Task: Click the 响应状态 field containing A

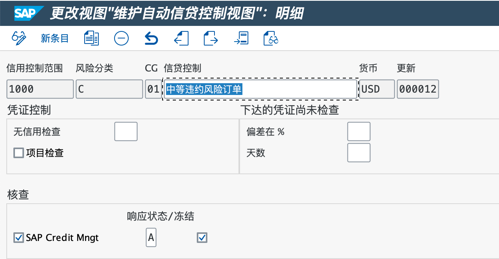Action: (x=151, y=237)
